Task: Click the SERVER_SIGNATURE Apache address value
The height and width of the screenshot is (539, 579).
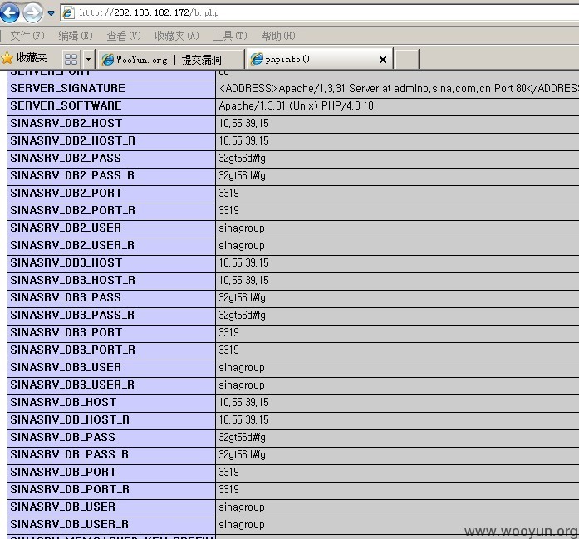Action: 399,89
